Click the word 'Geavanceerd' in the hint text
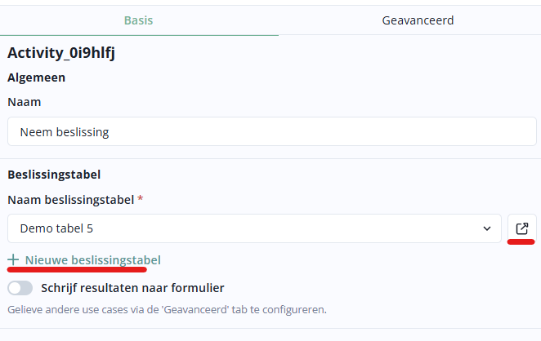 [x=219, y=310]
